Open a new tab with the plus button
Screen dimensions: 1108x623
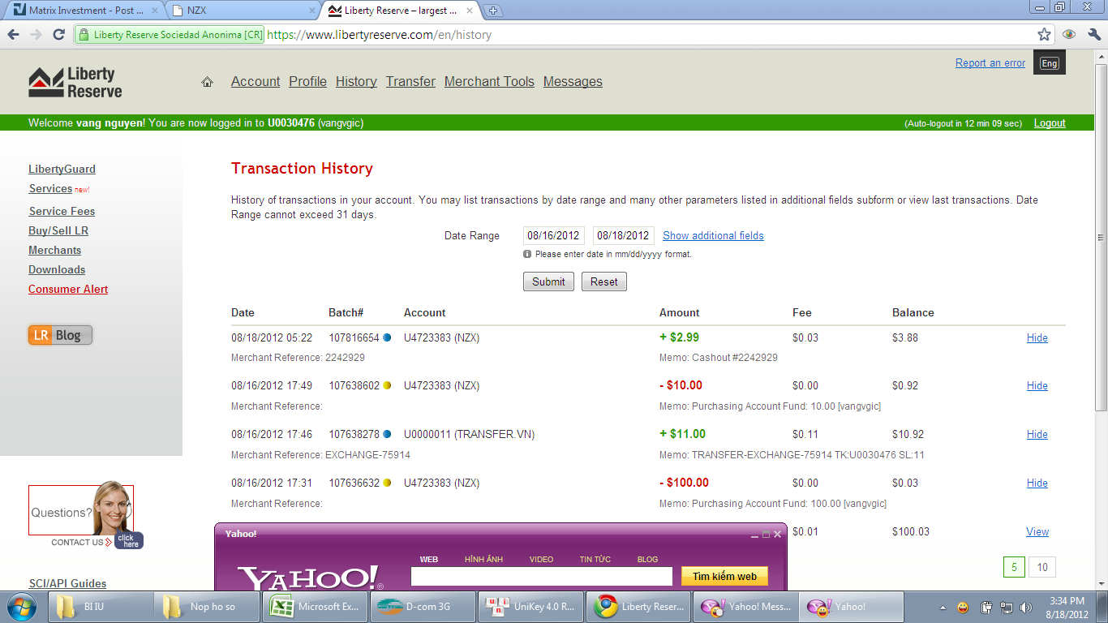[492, 11]
